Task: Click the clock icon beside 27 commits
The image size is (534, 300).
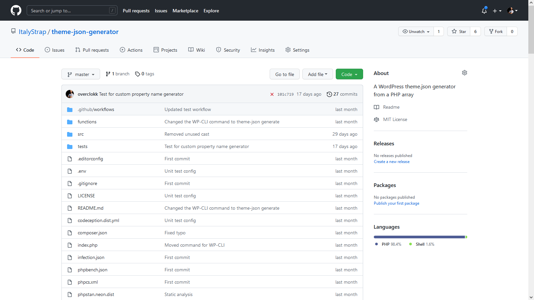Action: (329, 94)
